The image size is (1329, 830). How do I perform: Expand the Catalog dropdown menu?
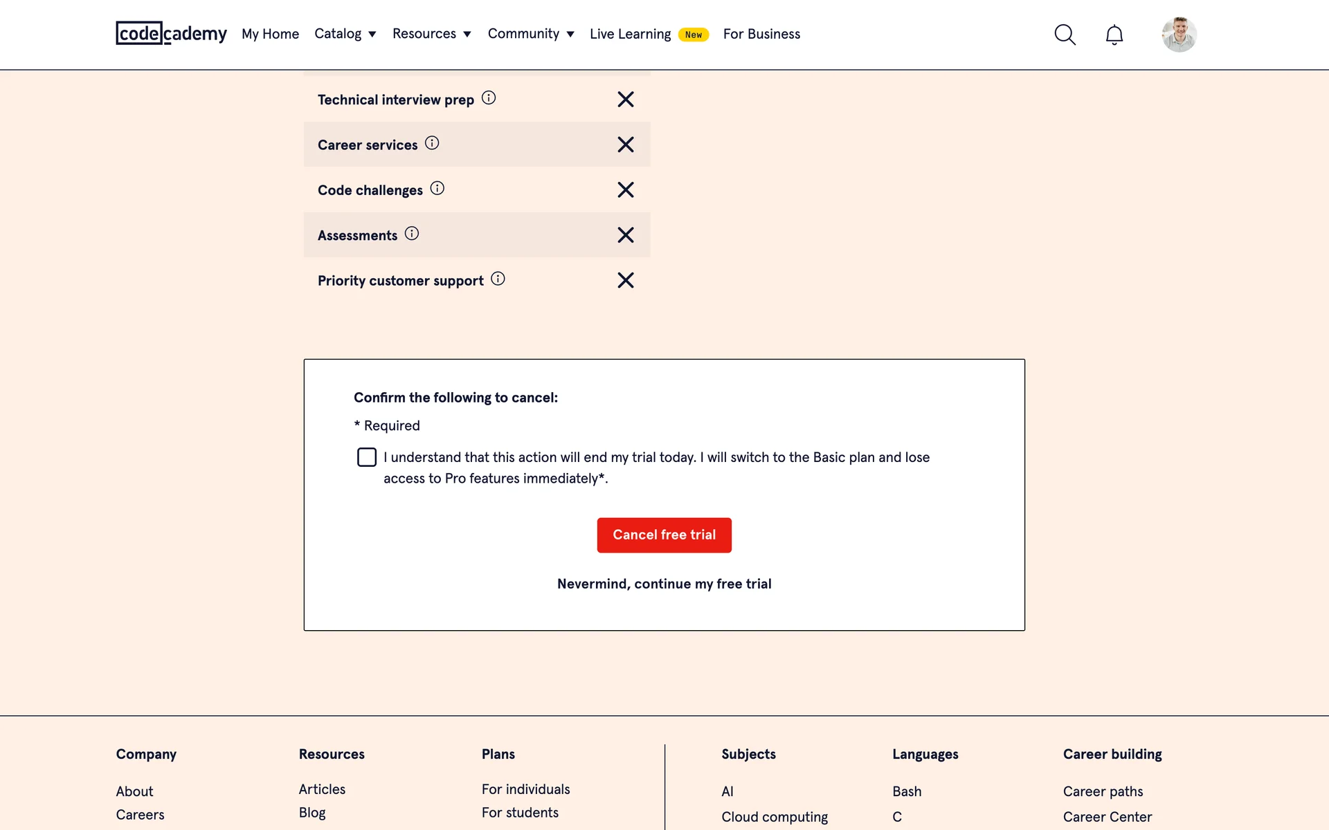pyautogui.click(x=345, y=34)
